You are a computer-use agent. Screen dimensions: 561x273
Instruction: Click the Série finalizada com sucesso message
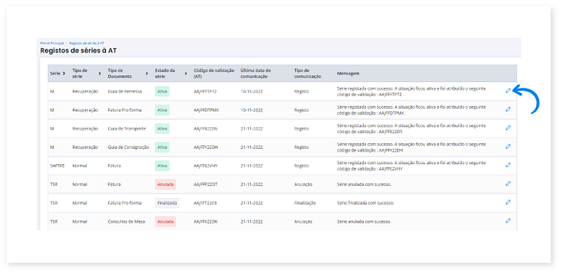click(365, 203)
